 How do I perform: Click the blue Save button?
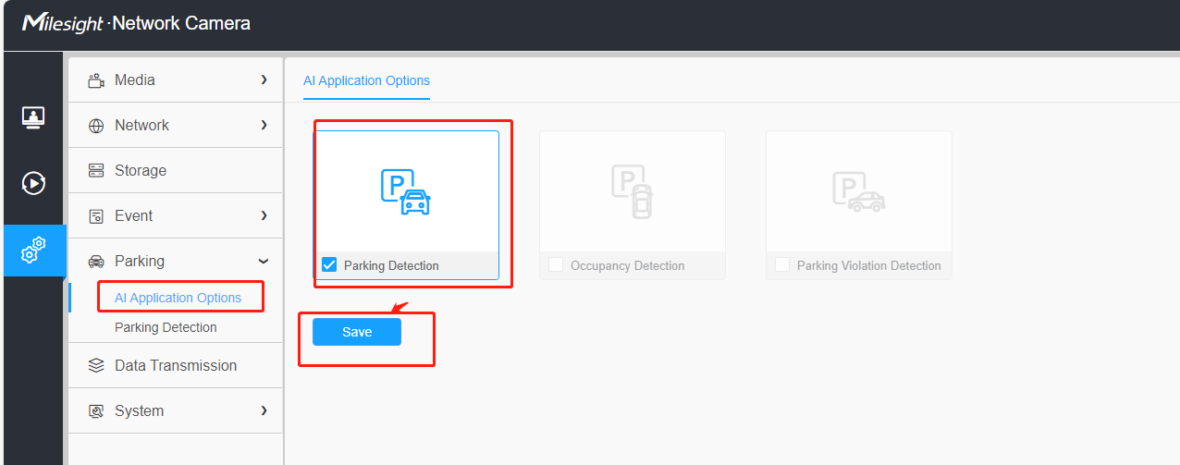[357, 332]
